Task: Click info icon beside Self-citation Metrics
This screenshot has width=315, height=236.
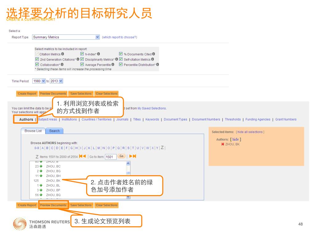Action: (153, 59)
